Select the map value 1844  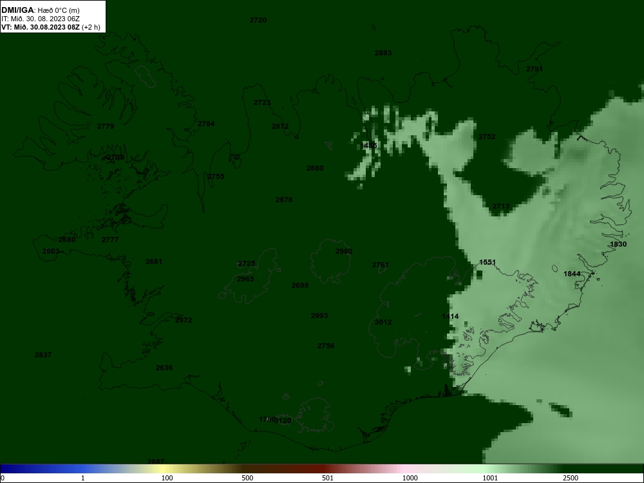pyautogui.click(x=572, y=274)
